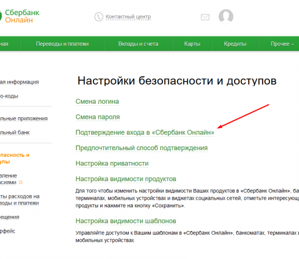The image size is (299, 259).
Task: Open Предпочтительный способ подтверждения
Action: click(142, 148)
